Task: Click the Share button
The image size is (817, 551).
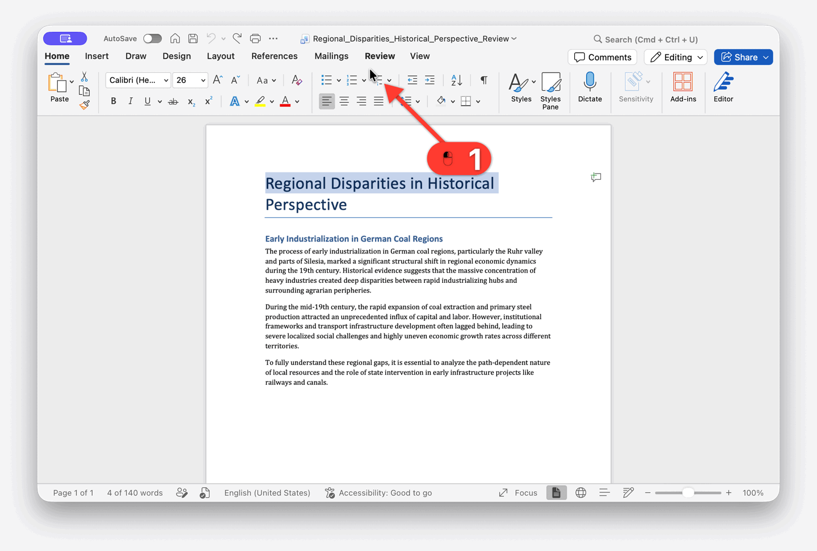Action: pos(743,57)
